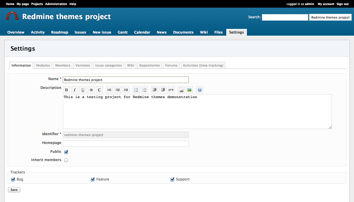Open My page link
Image resolution: width=354 pixels, height=202 pixels.
coord(23,4)
